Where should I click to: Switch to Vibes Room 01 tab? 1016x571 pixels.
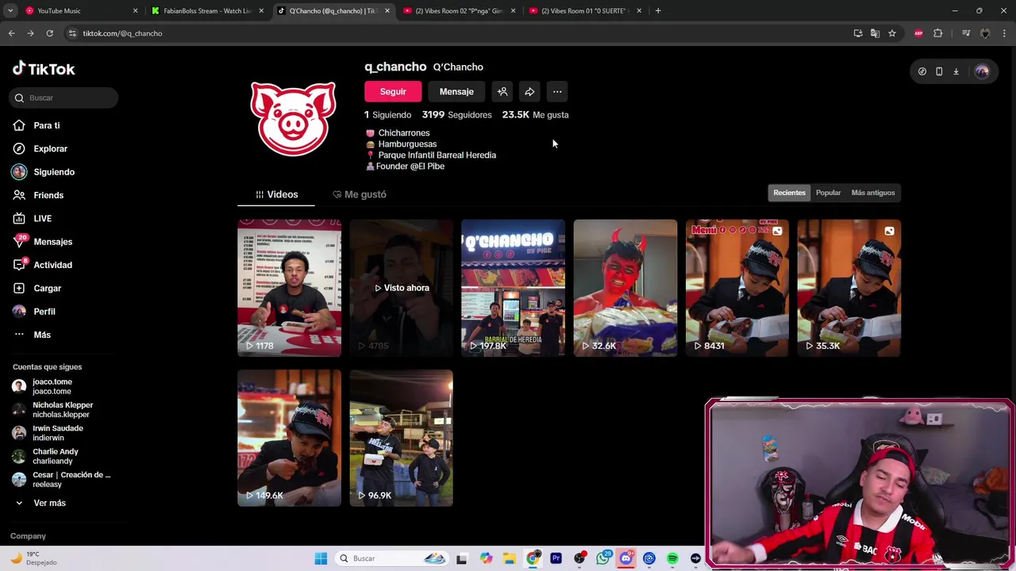click(586, 11)
